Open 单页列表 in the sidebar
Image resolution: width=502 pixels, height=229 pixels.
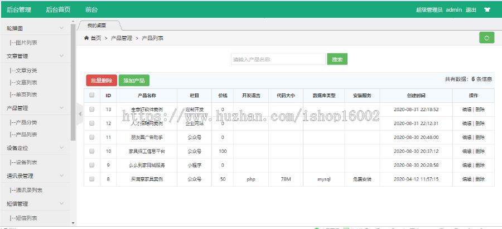(23, 94)
